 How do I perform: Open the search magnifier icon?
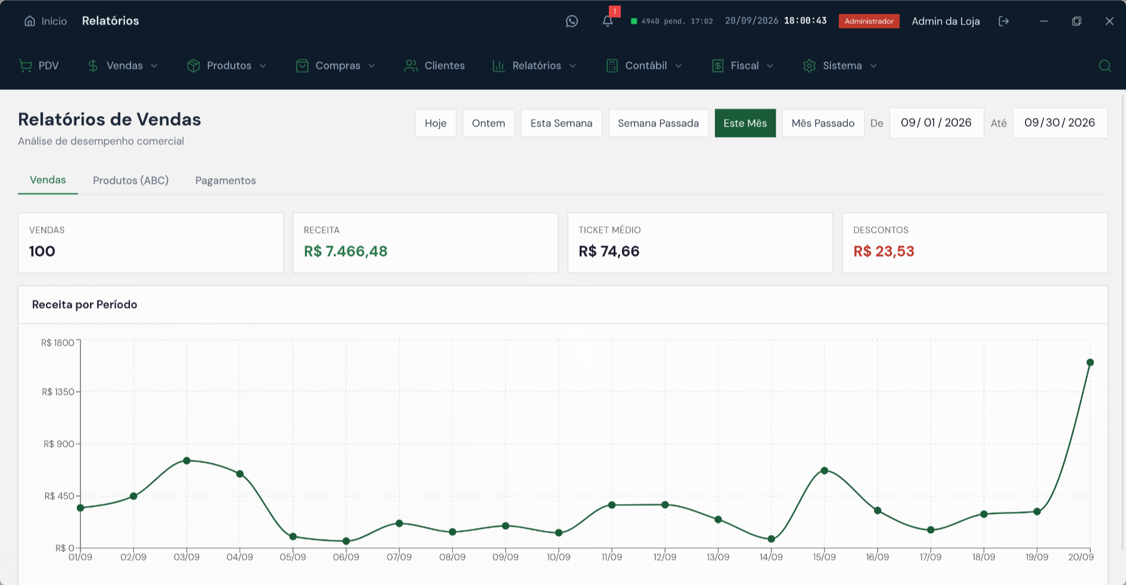(x=1105, y=66)
